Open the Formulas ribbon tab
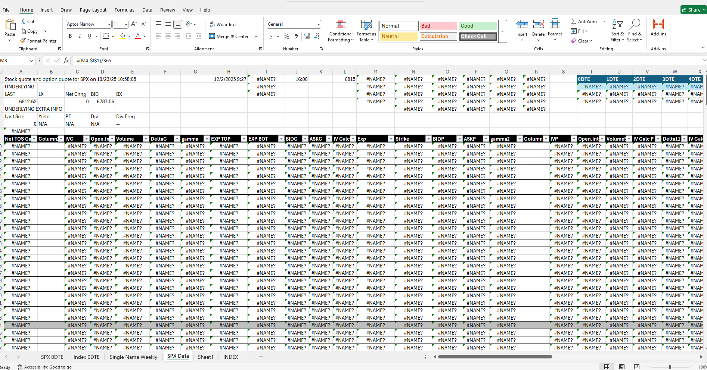This screenshot has height=370, width=707. click(x=124, y=10)
